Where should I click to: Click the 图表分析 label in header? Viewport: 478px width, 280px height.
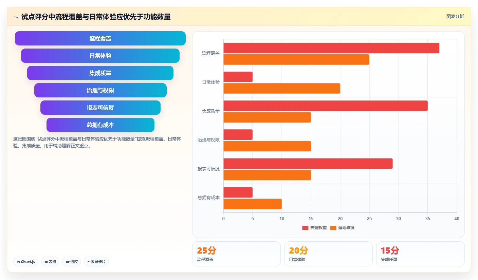pos(455,16)
